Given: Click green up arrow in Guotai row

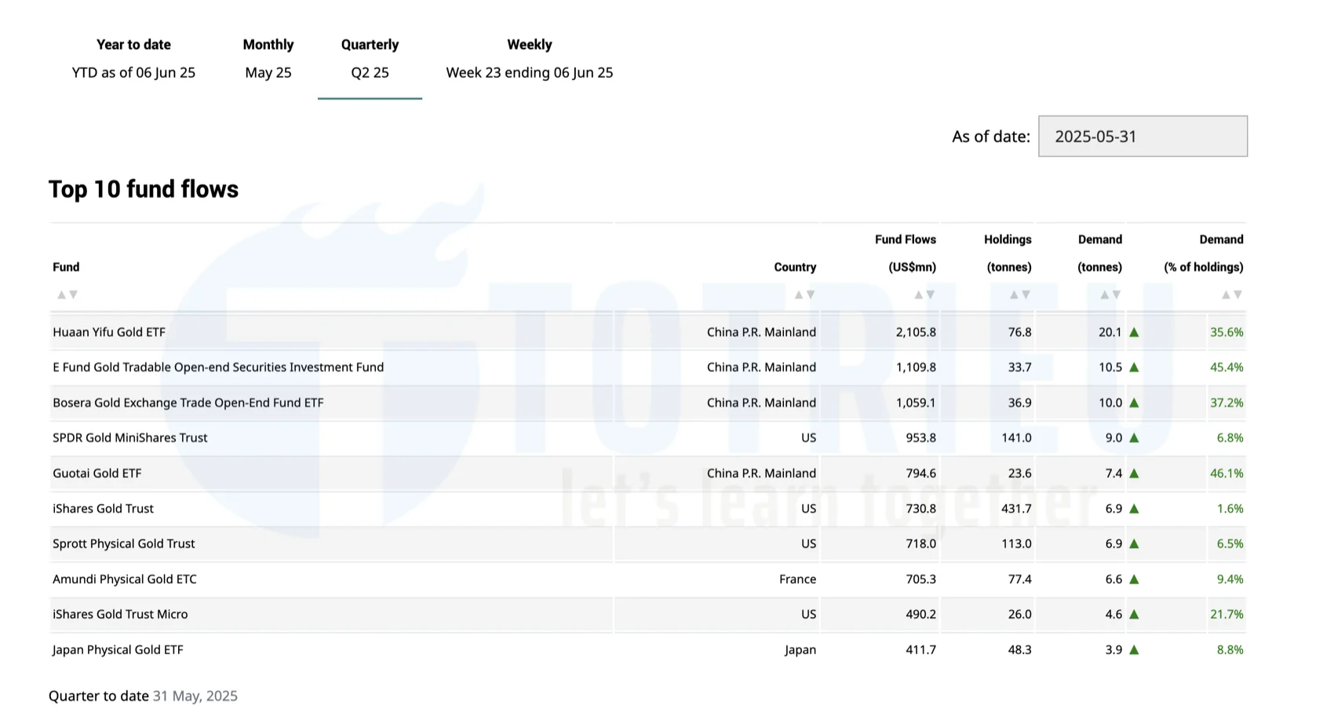Looking at the screenshot, I should (1134, 473).
